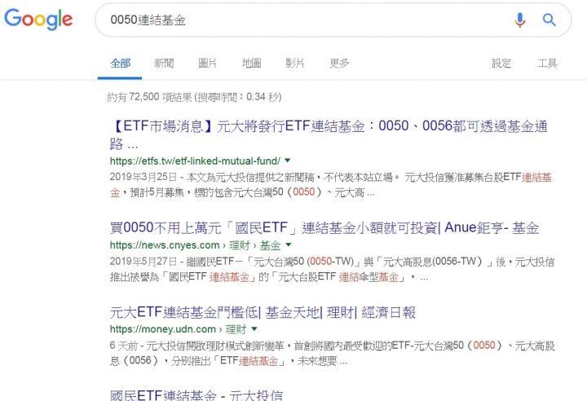Select the 全部 tab
Viewport: 587px width, 401px height.
pos(120,63)
